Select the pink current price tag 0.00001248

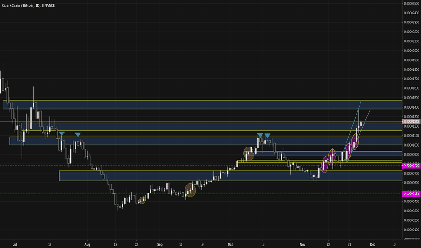[x=411, y=121]
